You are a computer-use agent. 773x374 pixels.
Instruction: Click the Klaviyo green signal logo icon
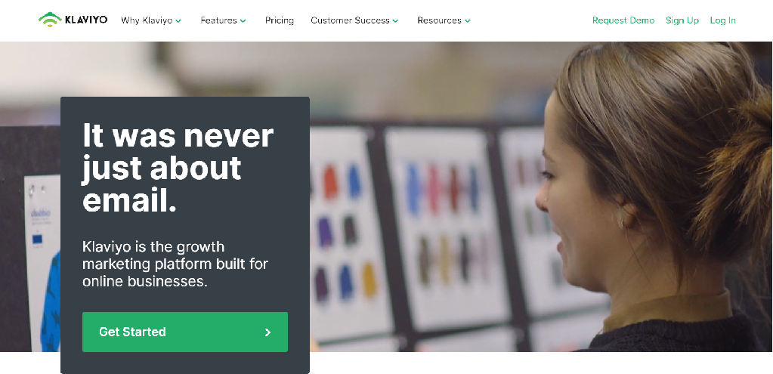pos(50,20)
